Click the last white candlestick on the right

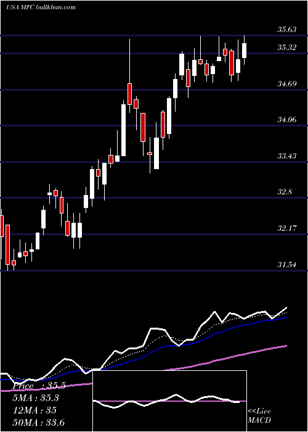point(244,50)
